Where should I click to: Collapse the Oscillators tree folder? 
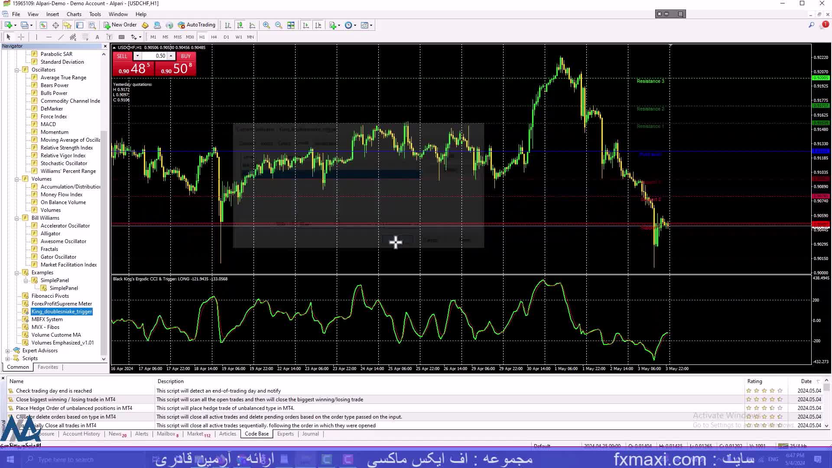(x=17, y=70)
